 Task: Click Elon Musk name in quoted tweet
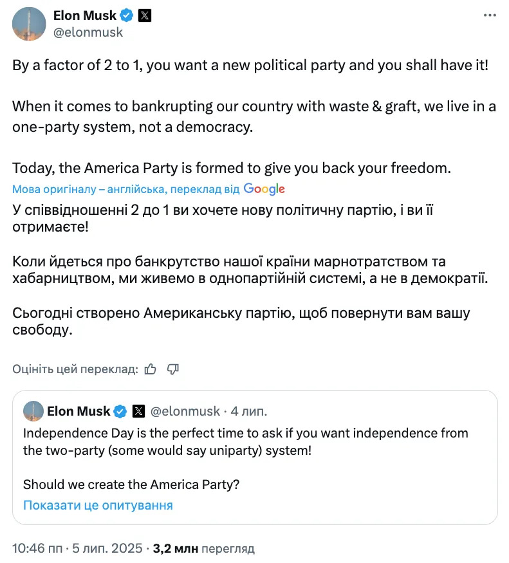pyautogui.click(x=79, y=412)
